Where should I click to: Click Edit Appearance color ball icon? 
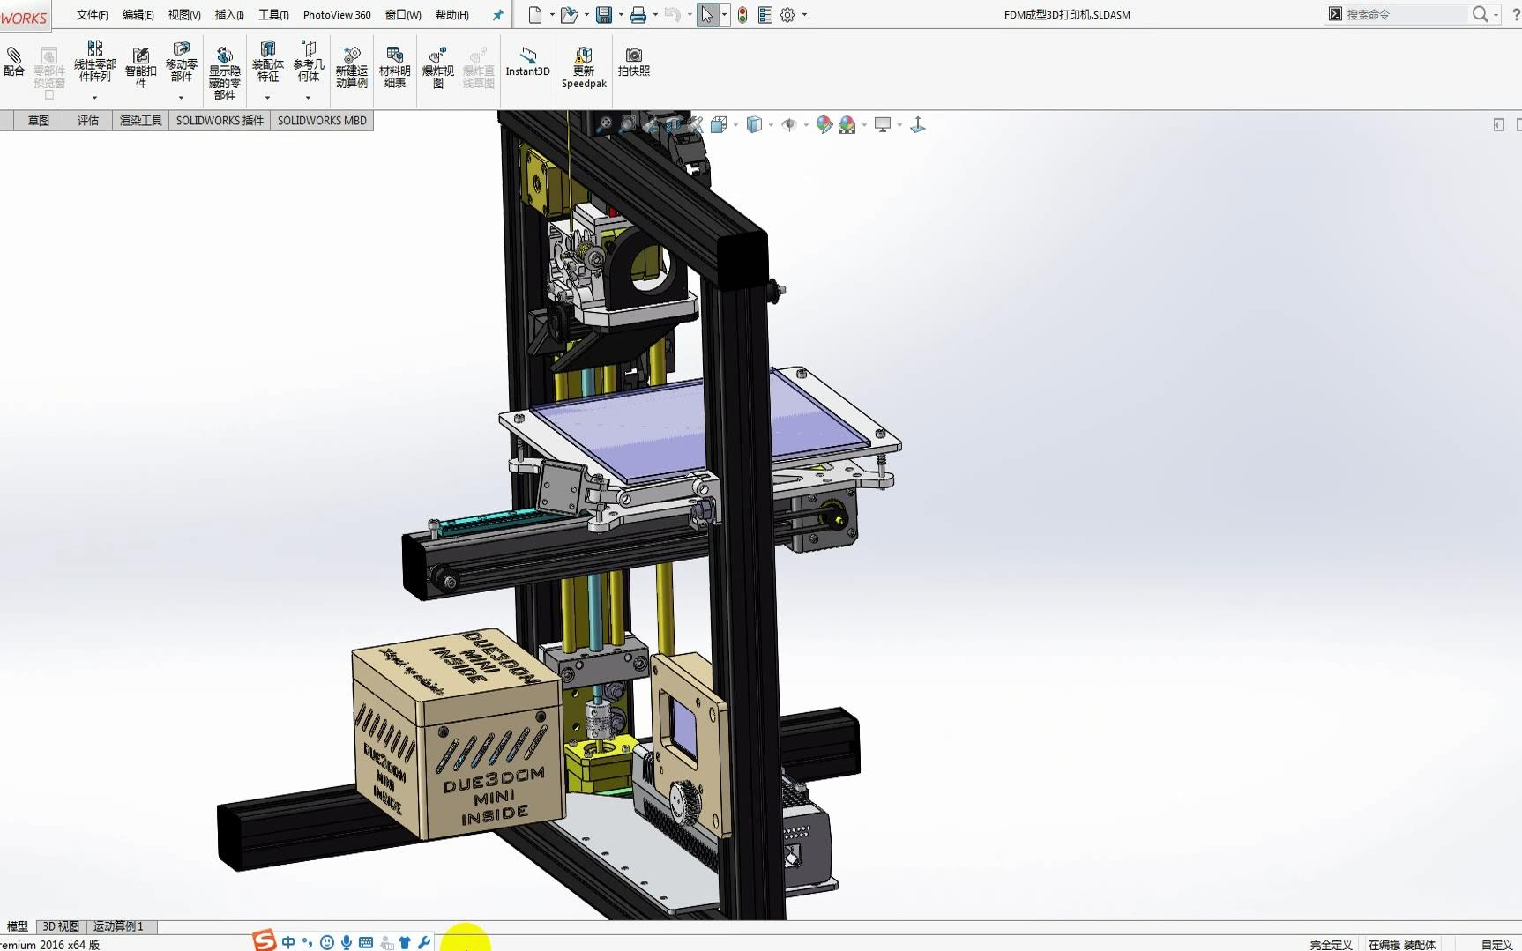coord(824,125)
